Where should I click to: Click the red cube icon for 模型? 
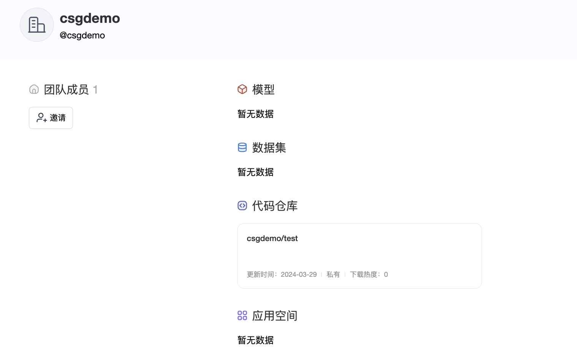[x=242, y=89]
